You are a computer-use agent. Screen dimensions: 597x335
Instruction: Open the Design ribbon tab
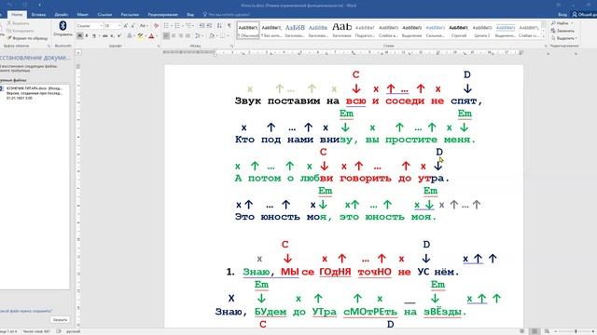(61, 15)
